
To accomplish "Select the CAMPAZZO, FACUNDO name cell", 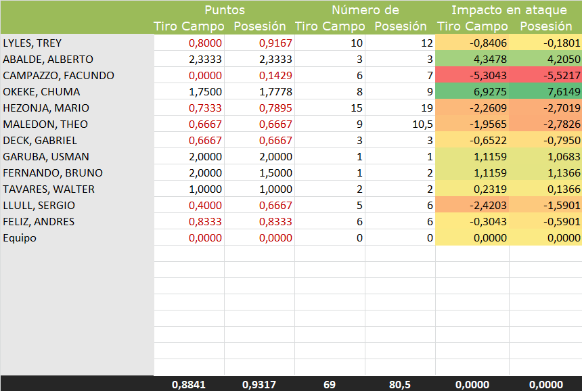I will [58, 75].
